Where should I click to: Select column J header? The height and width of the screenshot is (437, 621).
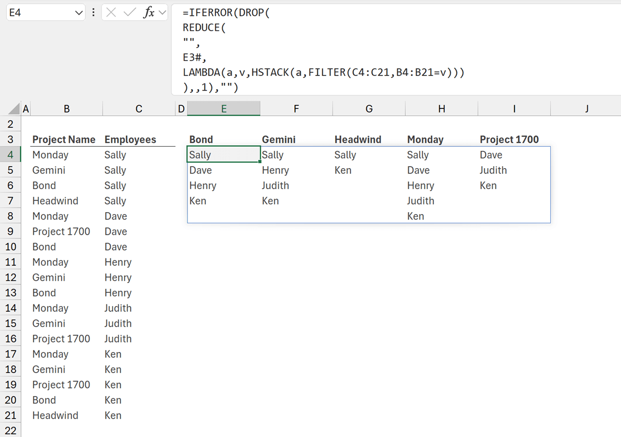pyautogui.click(x=586, y=108)
